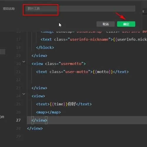Click the closing block tag on line 18
Image resolution: width=147 pixels, height=147 pixels.
[x=45, y=48]
